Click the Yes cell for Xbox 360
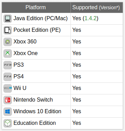 (97, 42)
